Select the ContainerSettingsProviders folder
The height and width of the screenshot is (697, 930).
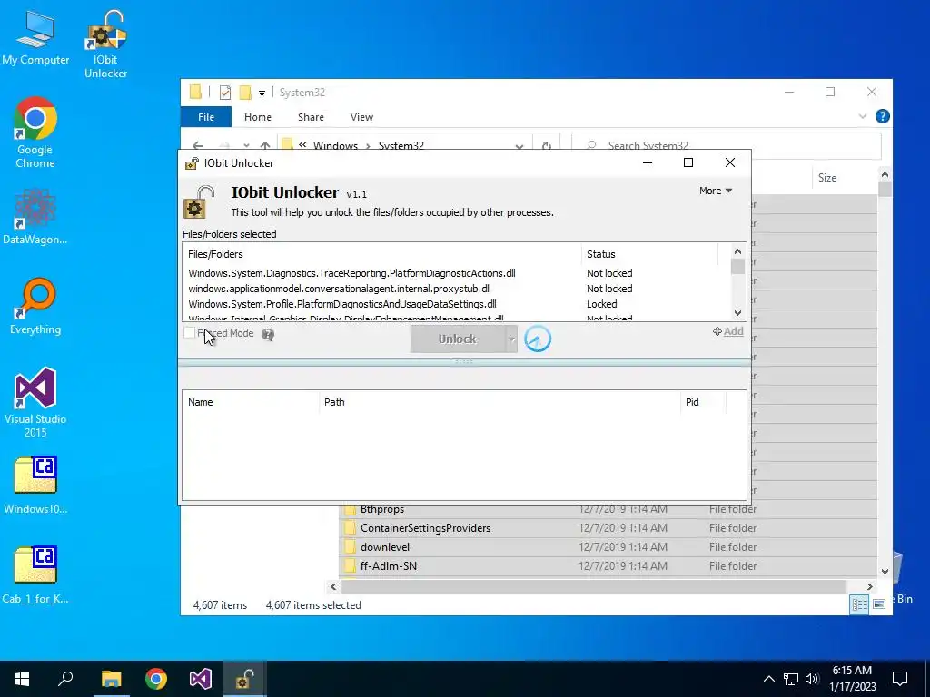[608, 528]
